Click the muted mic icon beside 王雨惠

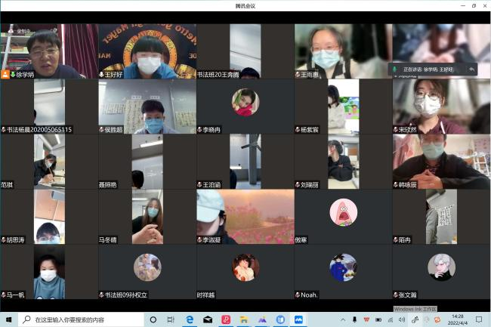coord(298,75)
